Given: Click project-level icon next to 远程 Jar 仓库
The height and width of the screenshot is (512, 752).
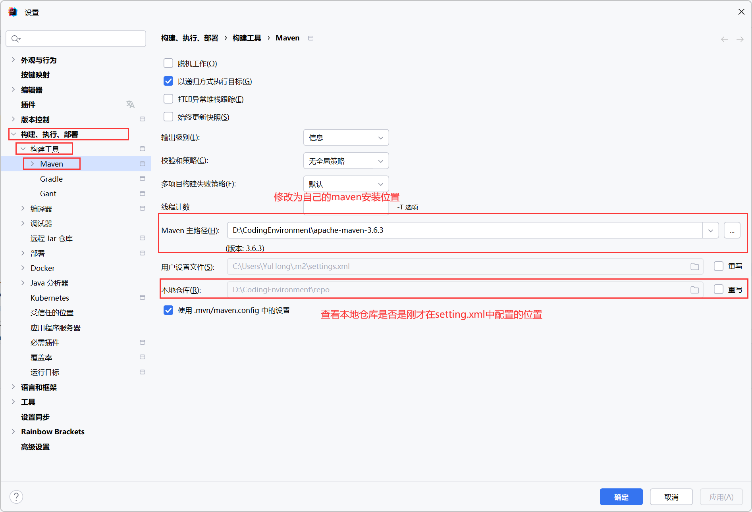Looking at the screenshot, I should 143,238.
